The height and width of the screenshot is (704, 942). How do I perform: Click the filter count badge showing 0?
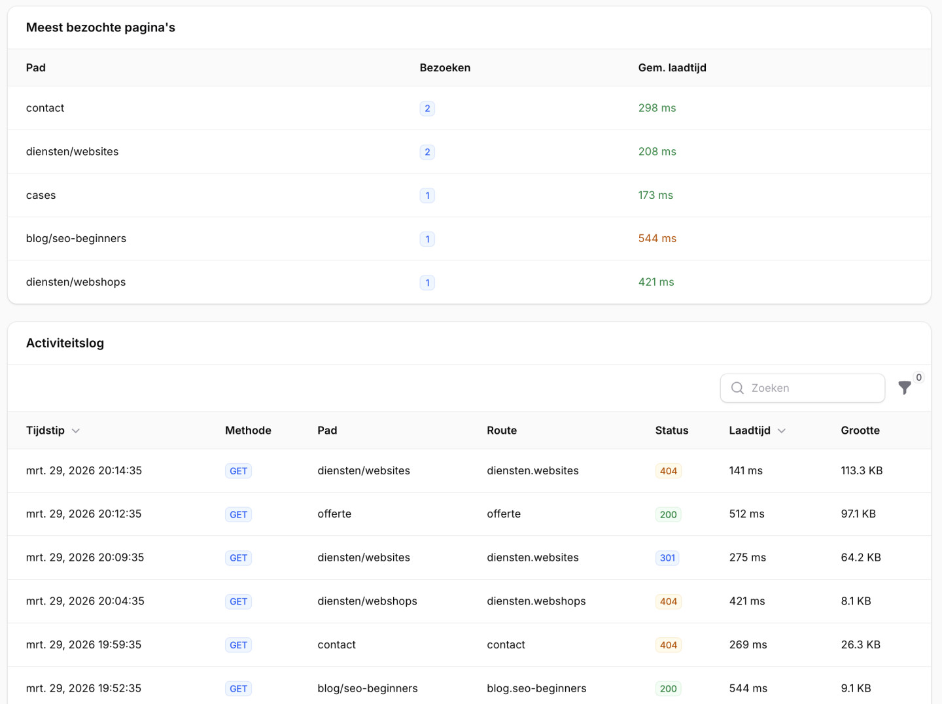coord(918,378)
